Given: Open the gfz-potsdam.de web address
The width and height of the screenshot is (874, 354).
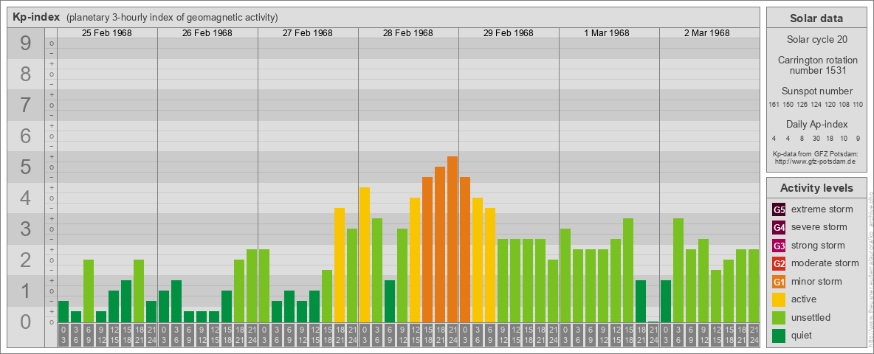Looking at the screenshot, I should [815, 161].
